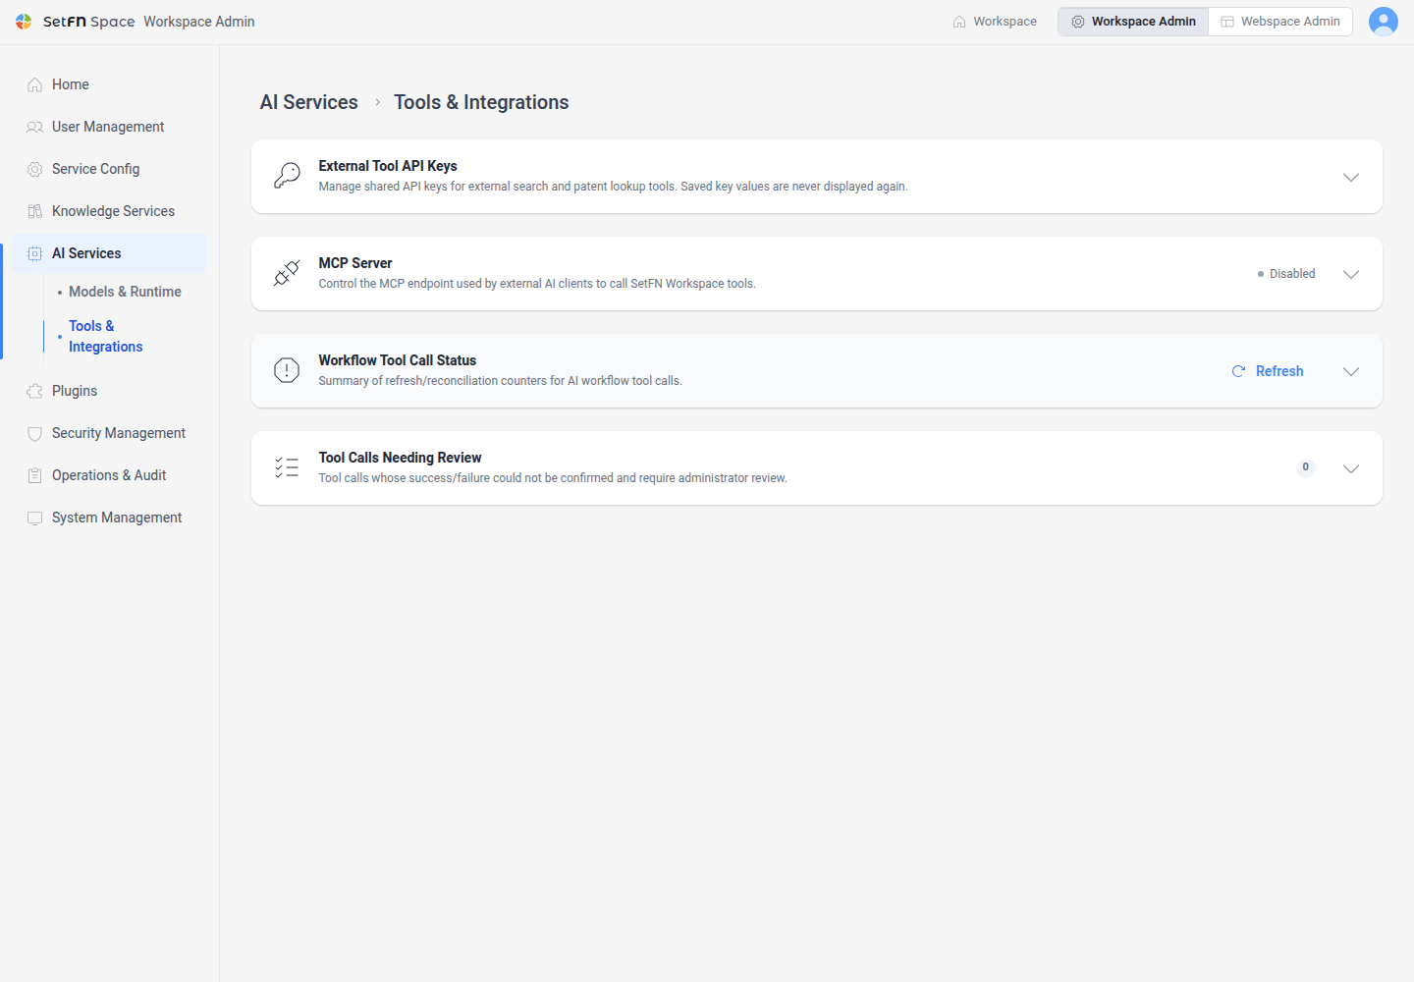The width and height of the screenshot is (1414, 982).
Task: Click the plug icon for MCP Server
Action: [287, 273]
